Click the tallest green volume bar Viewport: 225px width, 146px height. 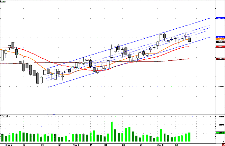click(x=112, y=132)
